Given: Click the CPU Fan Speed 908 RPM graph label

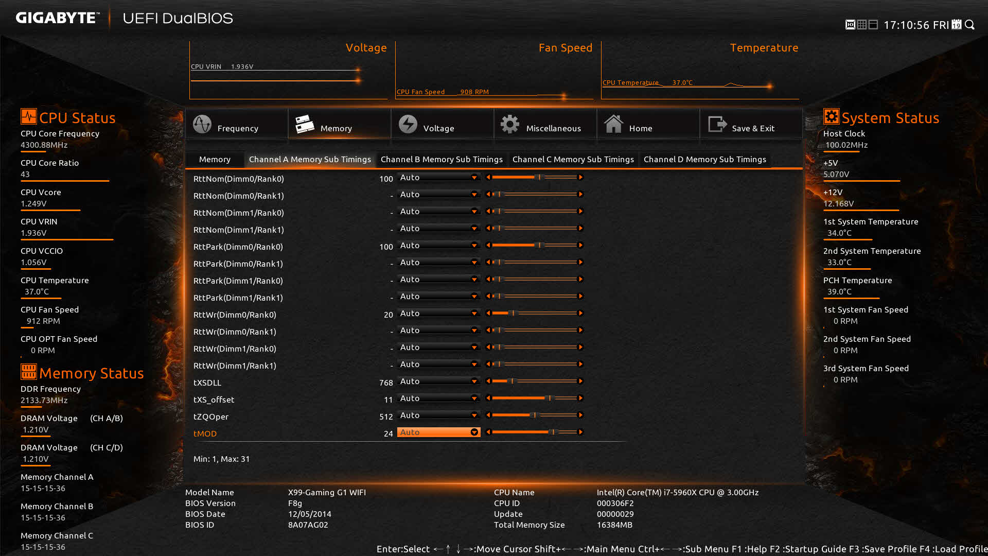Looking at the screenshot, I should pos(443,92).
